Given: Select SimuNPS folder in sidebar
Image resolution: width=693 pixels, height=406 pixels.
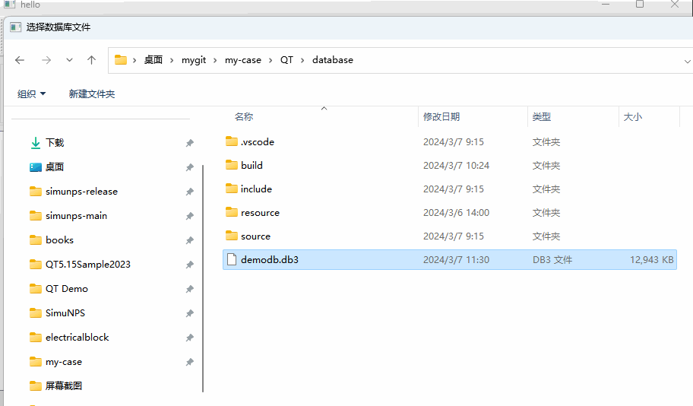Looking at the screenshot, I should pyautogui.click(x=65, y=313).
